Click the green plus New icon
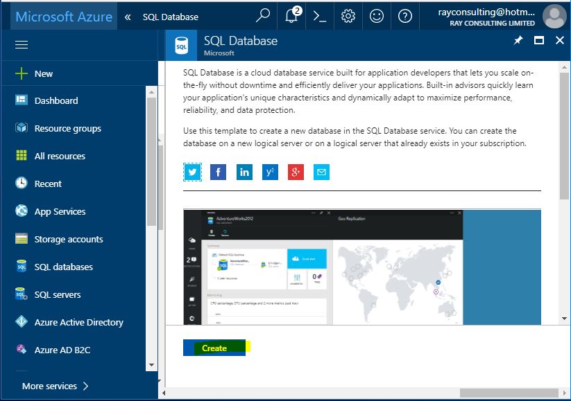This screenshot has width=571, height=401. 22,73
